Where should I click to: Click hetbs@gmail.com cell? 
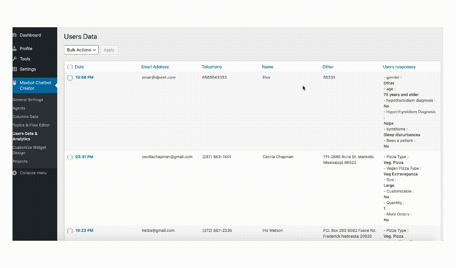158,230
